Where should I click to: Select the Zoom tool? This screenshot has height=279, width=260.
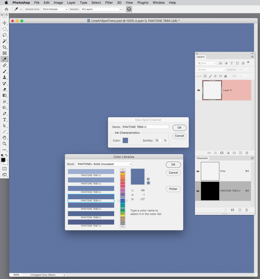point(4,144)
